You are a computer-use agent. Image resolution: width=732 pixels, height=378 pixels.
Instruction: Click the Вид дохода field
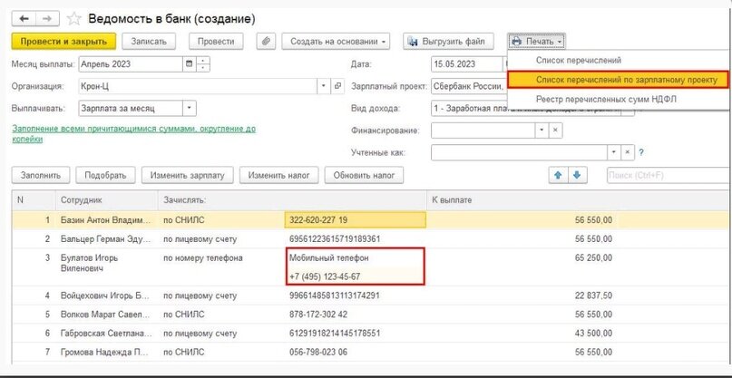(x=526, y=108)
